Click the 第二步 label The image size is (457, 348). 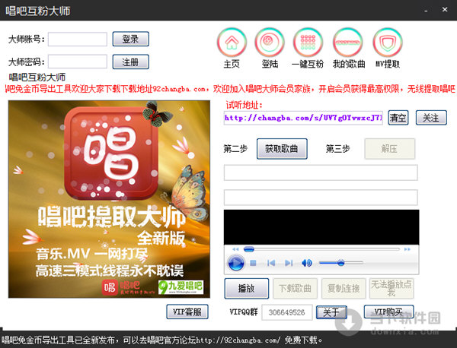point(235,149)
